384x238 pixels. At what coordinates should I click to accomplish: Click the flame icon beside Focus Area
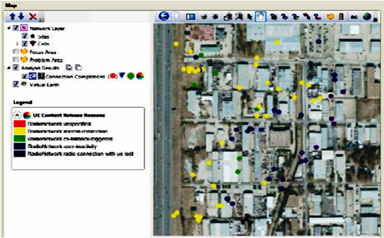click(x=24, y=52)
